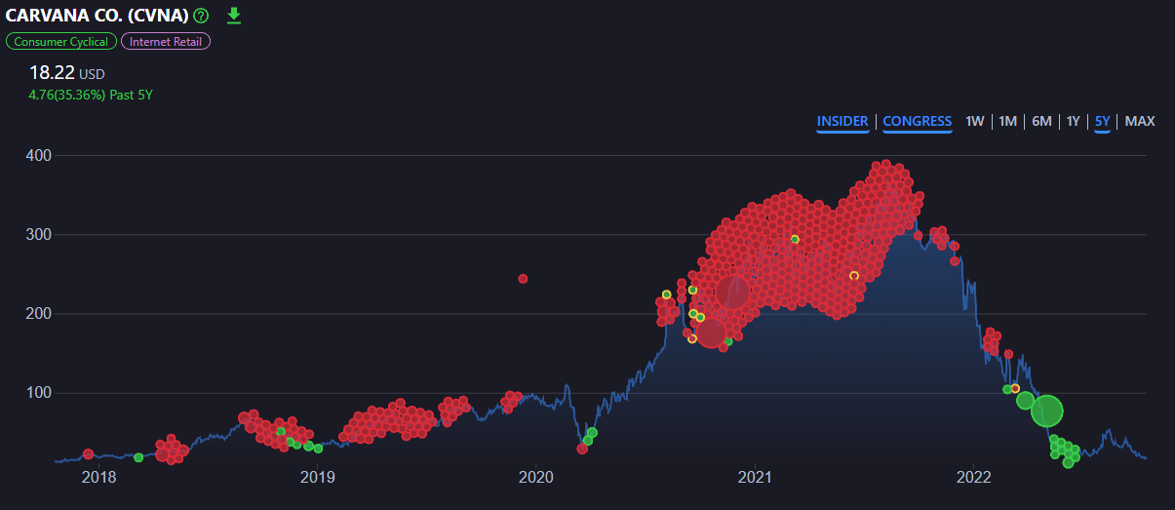The width and height of the screenshot is (1175, 510).
Task: Open the Consumer Cyclical sector tag
Action: coord(61,42)
